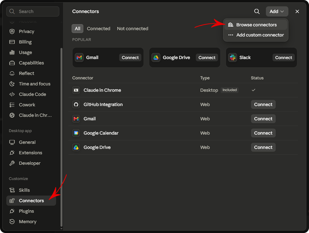Viewport: 309px width, 233px height.
Task: Open the Memory settings section
Action: pos(31,221)
